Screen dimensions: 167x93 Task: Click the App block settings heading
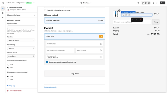[14, 20]
